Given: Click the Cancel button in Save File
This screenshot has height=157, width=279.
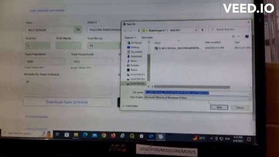Looking at the screenshot, I should click(240, 108).
